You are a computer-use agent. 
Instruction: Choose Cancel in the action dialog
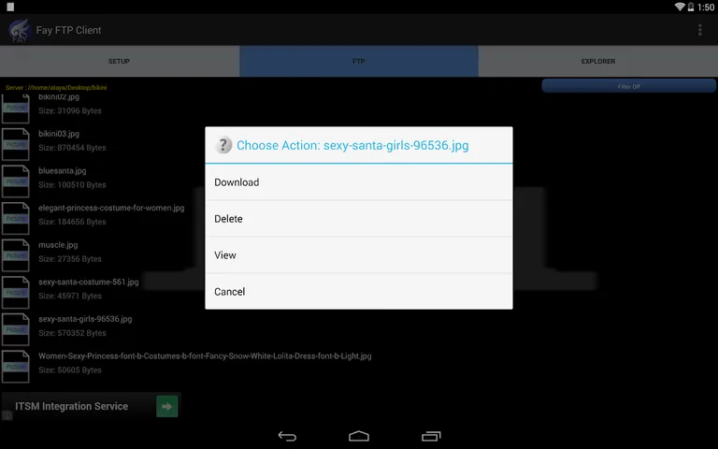pyautogui.click(x=359, y=292)
